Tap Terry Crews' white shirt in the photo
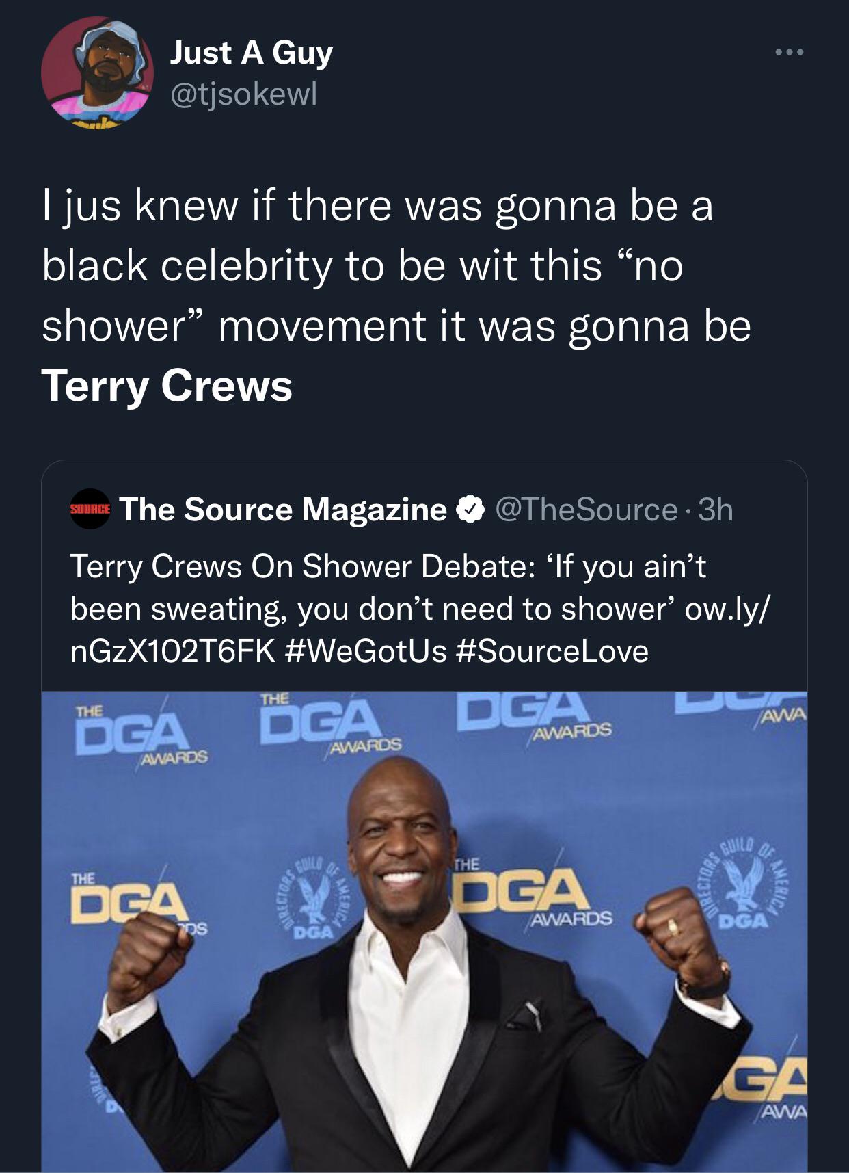Screen dimensions: 849x1173 coord(412,1026)
